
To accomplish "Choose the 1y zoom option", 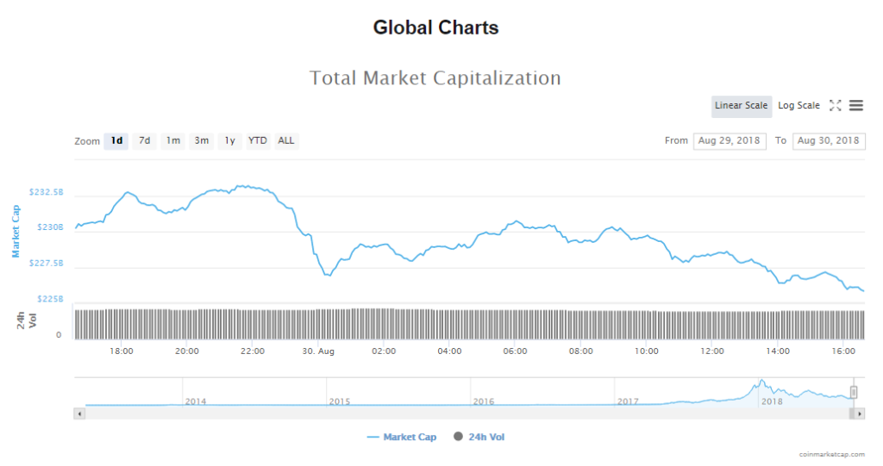I will 229,140.
